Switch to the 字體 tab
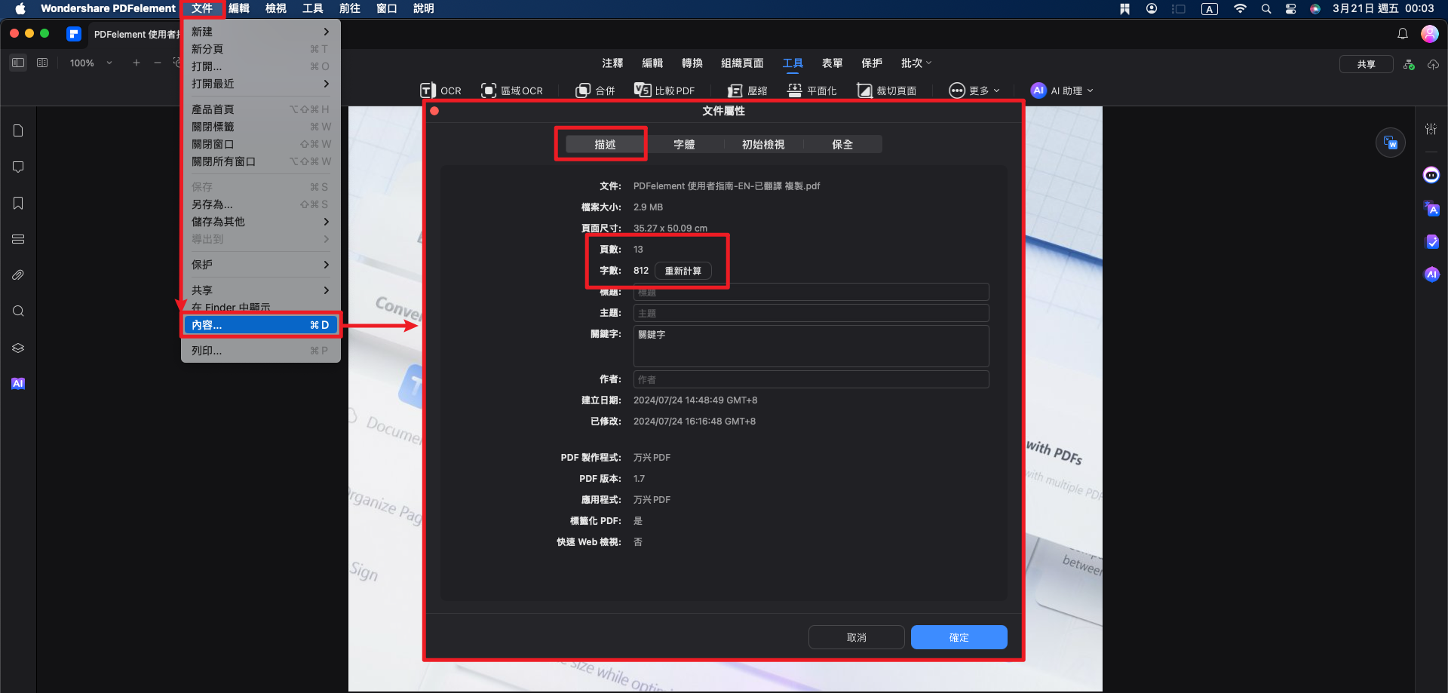The width and height of the screenshot is (1448, 693). coord(684,145)
